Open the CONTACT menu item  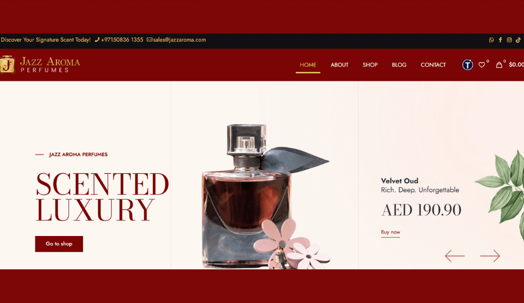pos(433,65)
